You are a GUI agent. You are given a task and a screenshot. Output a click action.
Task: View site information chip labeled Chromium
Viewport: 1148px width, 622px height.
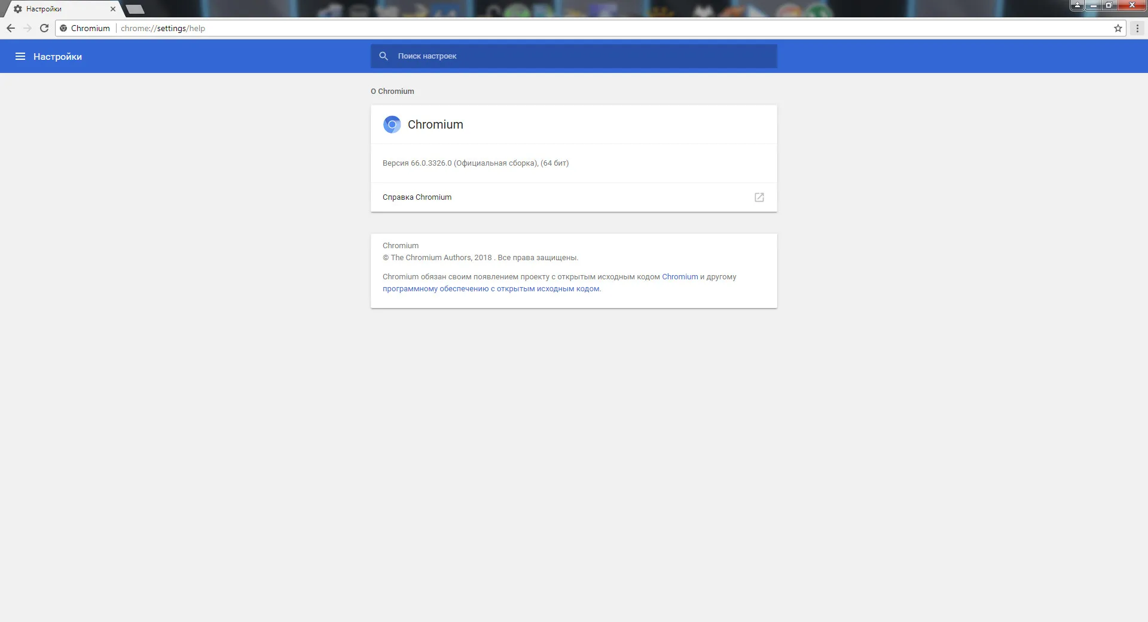click(85, 28)
